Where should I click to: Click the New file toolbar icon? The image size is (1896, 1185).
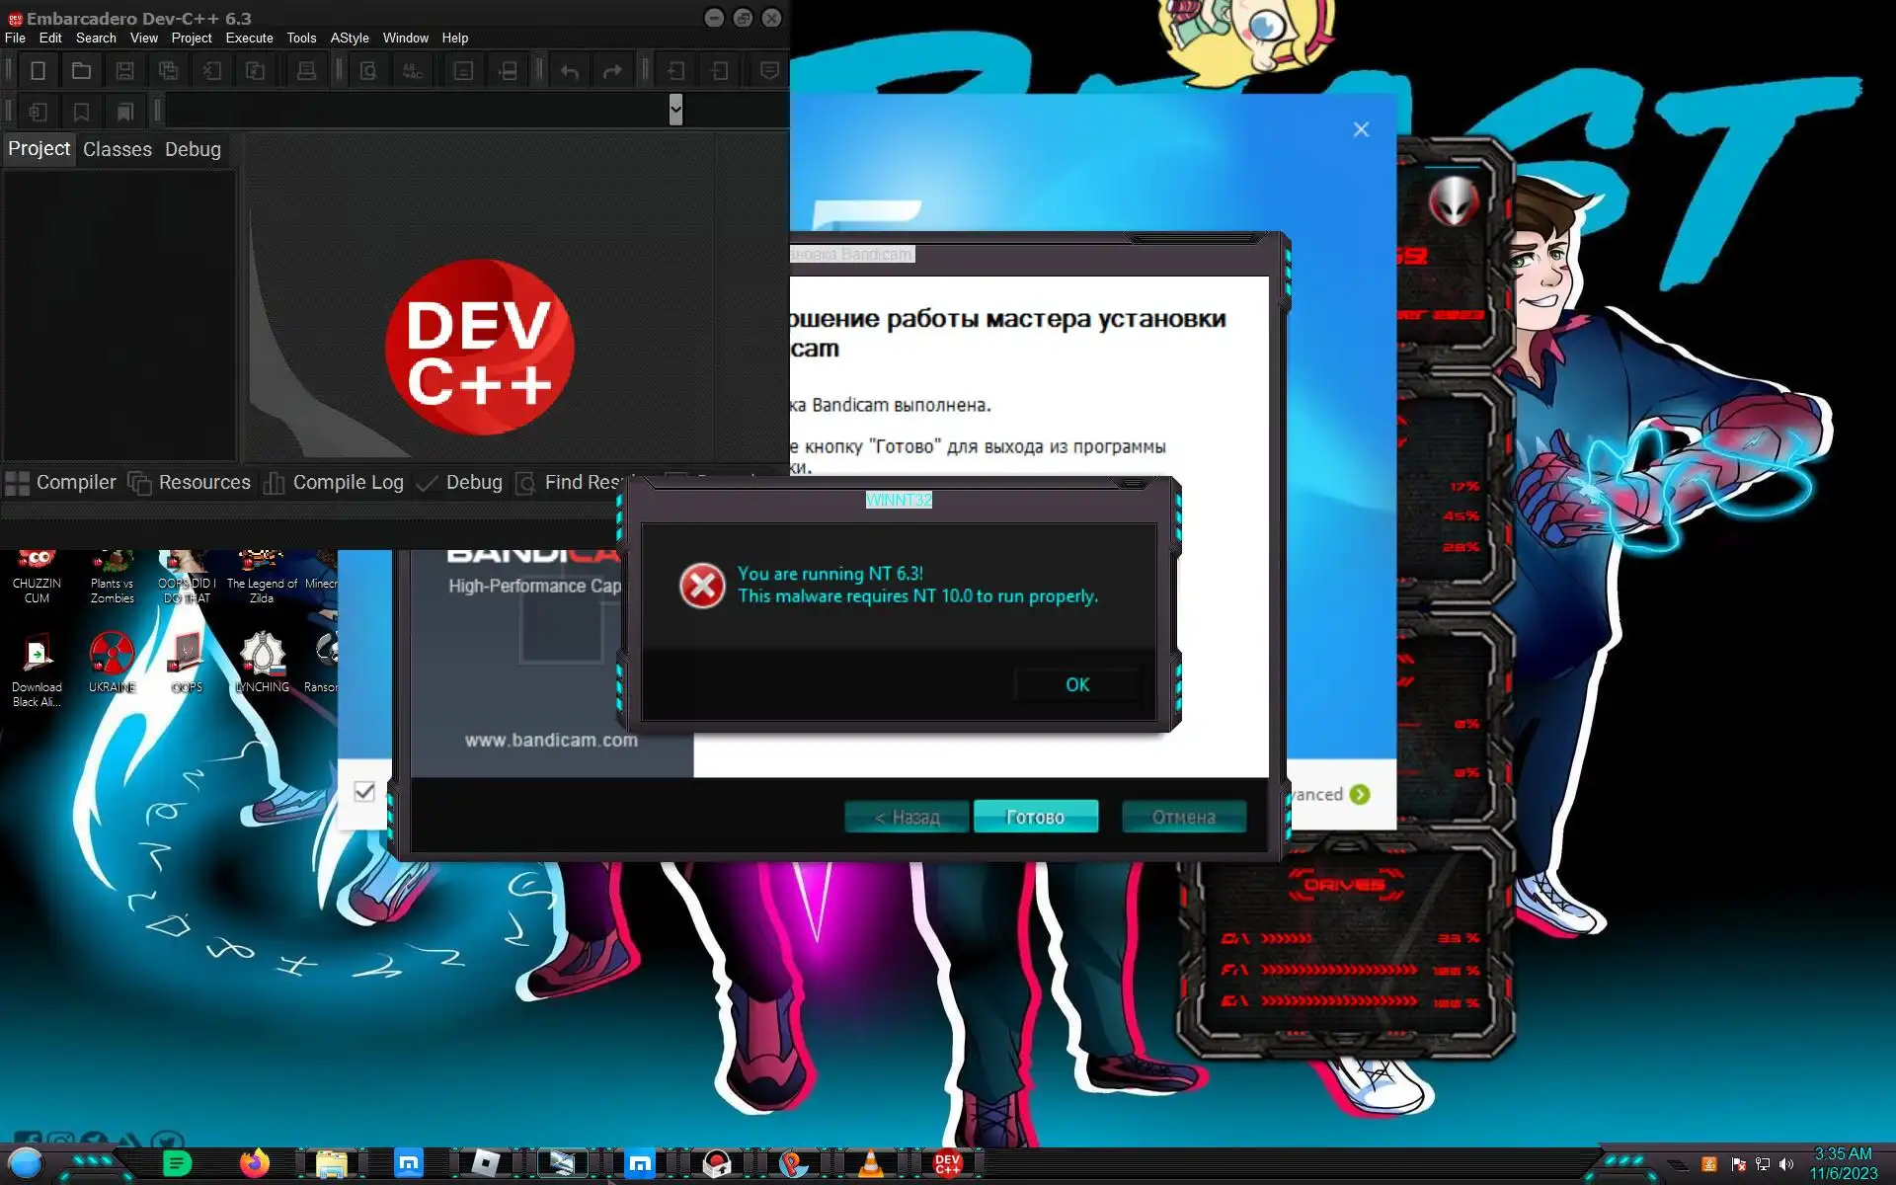point(38,71)
